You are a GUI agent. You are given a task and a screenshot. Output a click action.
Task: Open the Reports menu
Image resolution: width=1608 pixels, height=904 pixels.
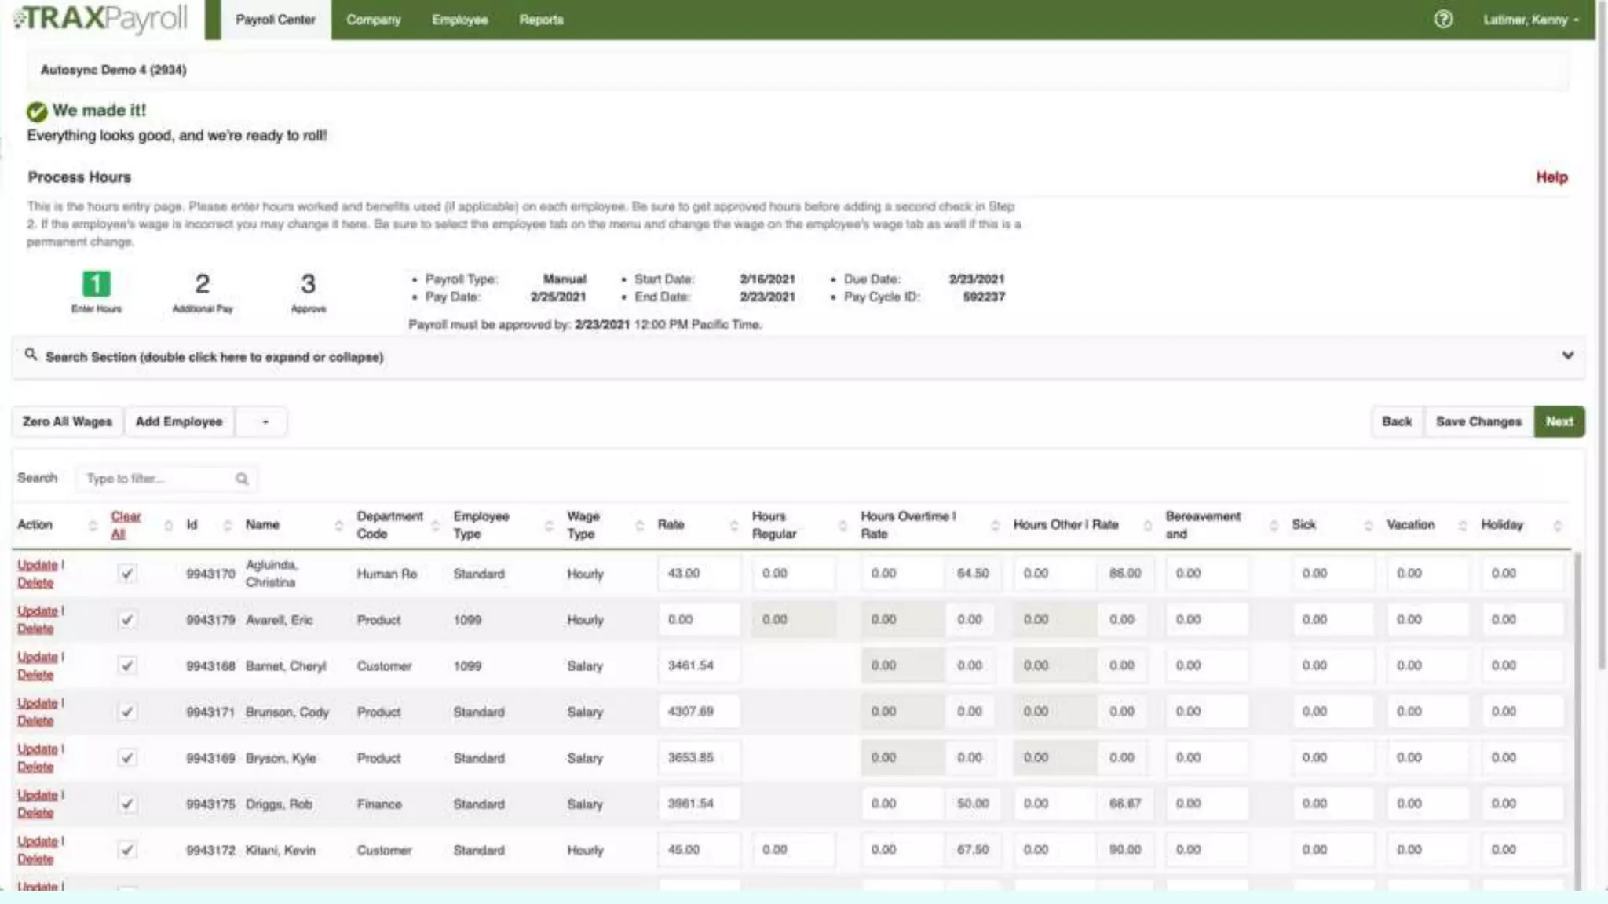541,20
